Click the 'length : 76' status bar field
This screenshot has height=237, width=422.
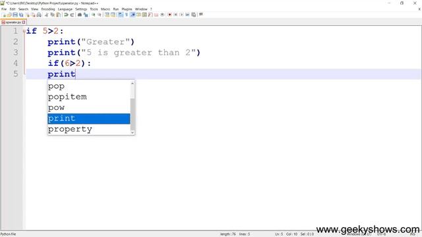227,234
